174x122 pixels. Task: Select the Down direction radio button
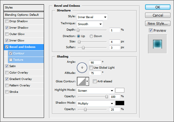point(91,36)
